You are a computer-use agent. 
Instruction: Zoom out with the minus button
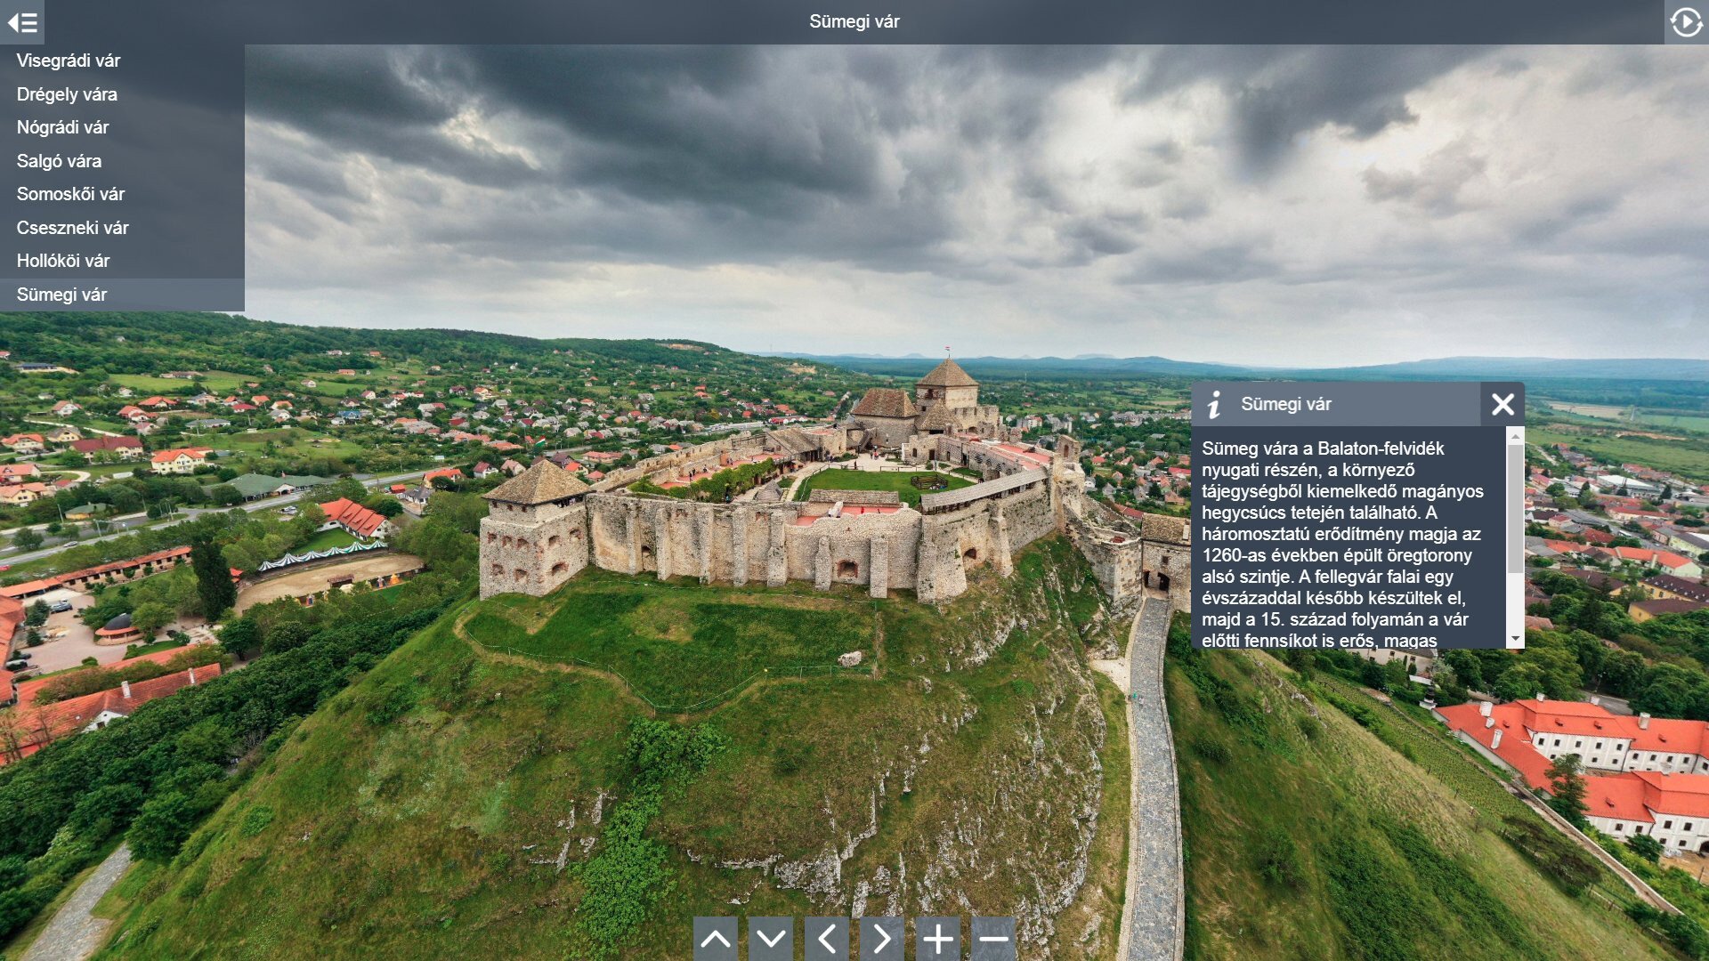[993, 938]
